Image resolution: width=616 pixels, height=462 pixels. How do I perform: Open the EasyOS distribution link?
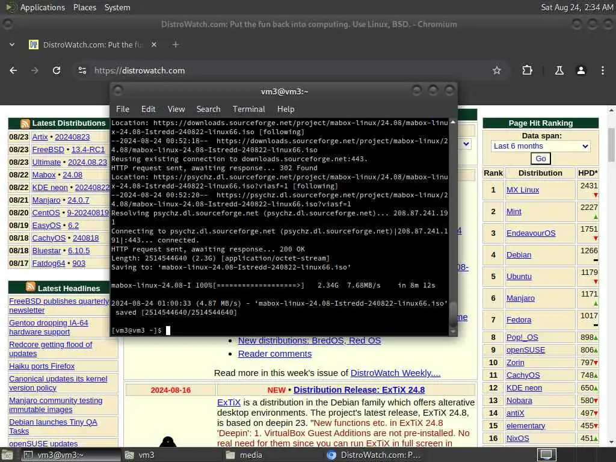click(46, 226)
